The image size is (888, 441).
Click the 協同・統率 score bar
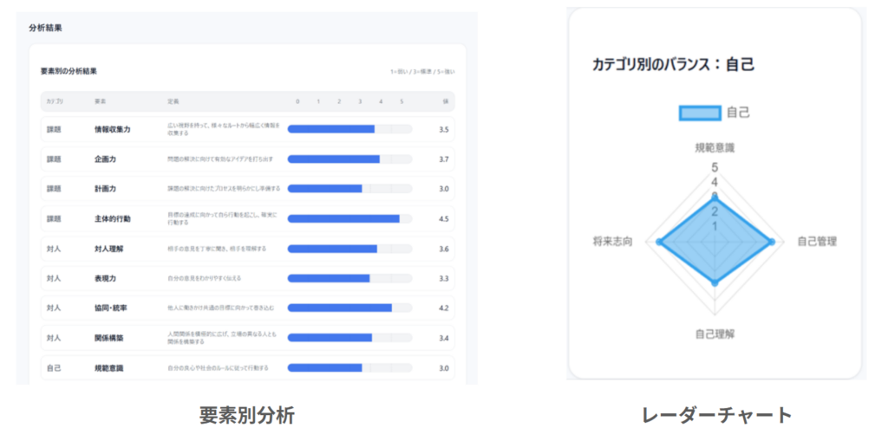(349, 308)
